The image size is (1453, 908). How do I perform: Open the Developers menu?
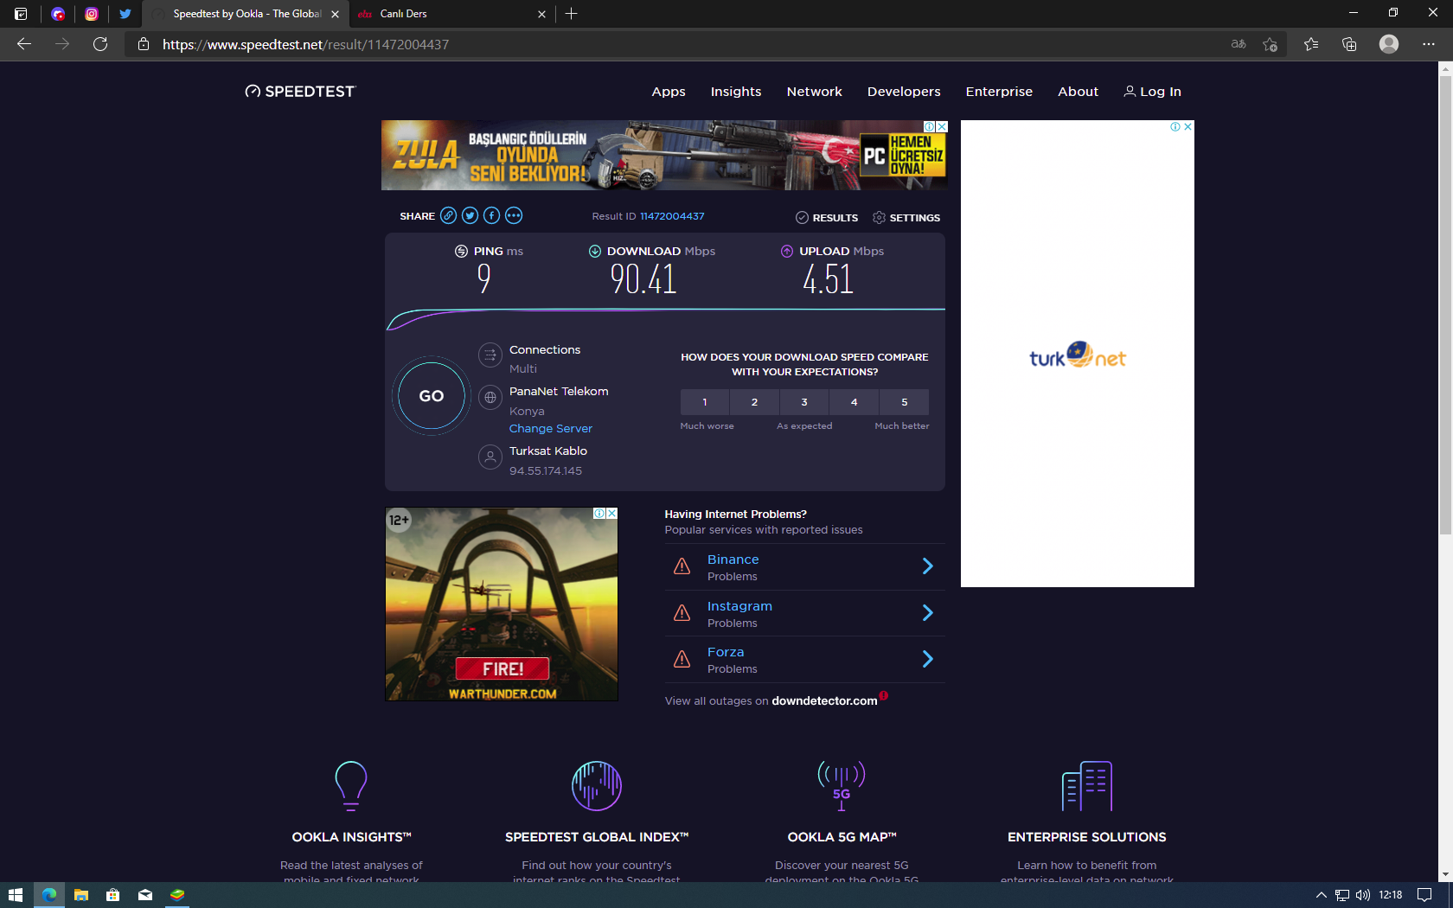click(904, 92)
